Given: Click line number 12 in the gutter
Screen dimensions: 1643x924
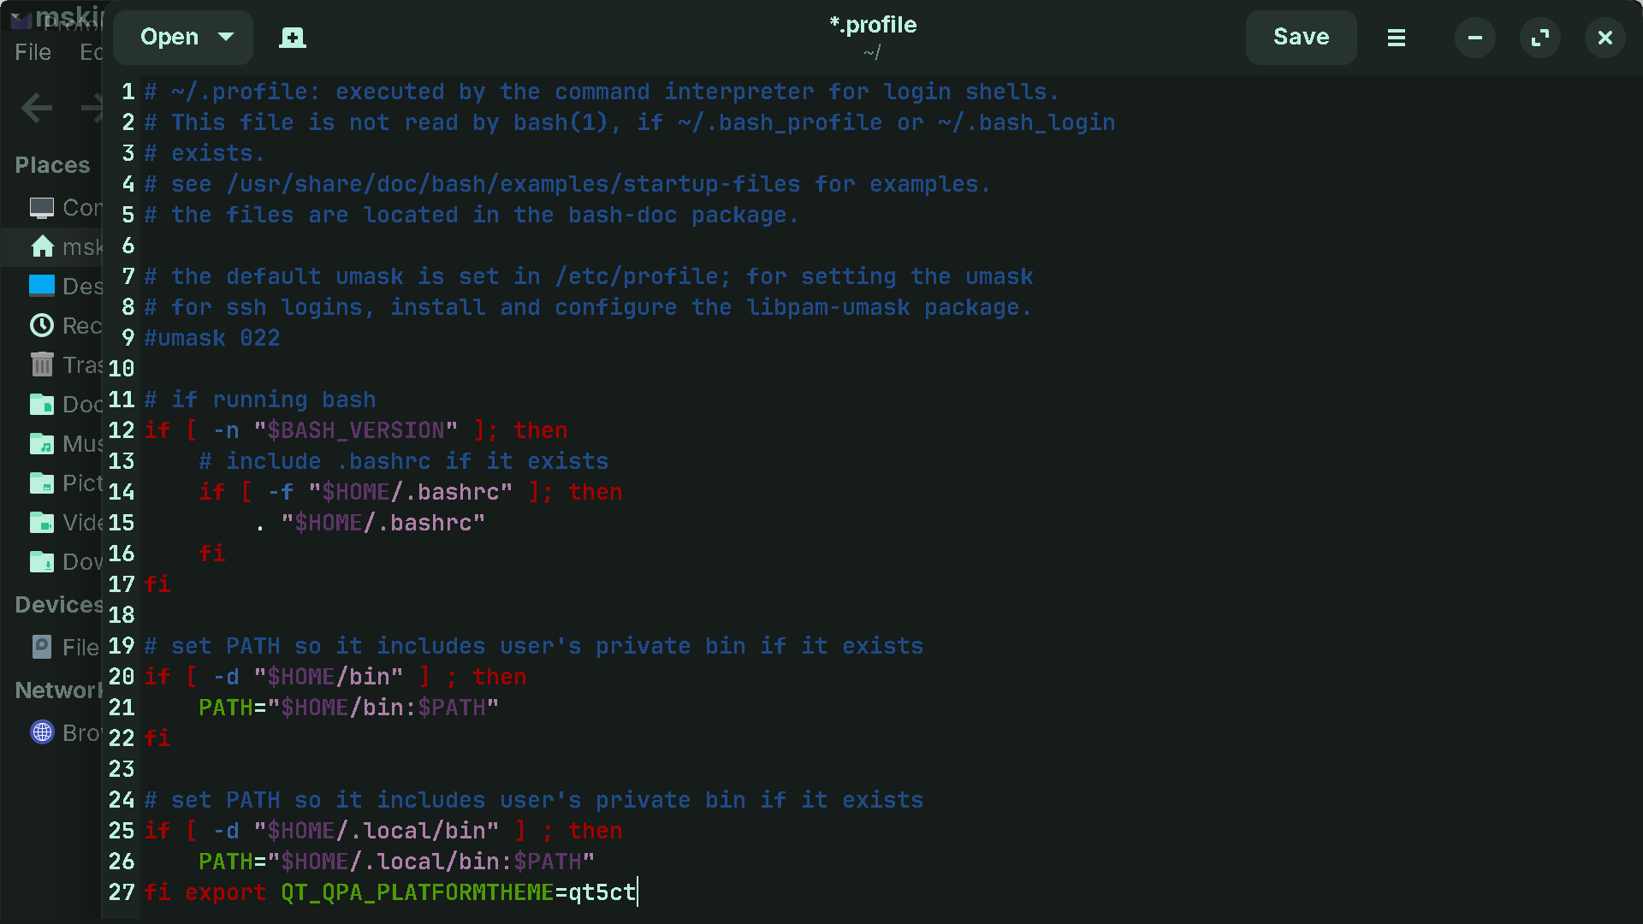Looking at the screenshot, I should pos(122,430).
